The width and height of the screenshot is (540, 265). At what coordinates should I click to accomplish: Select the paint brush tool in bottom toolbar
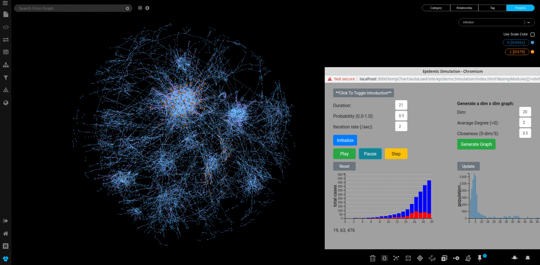tap(468, 258)
